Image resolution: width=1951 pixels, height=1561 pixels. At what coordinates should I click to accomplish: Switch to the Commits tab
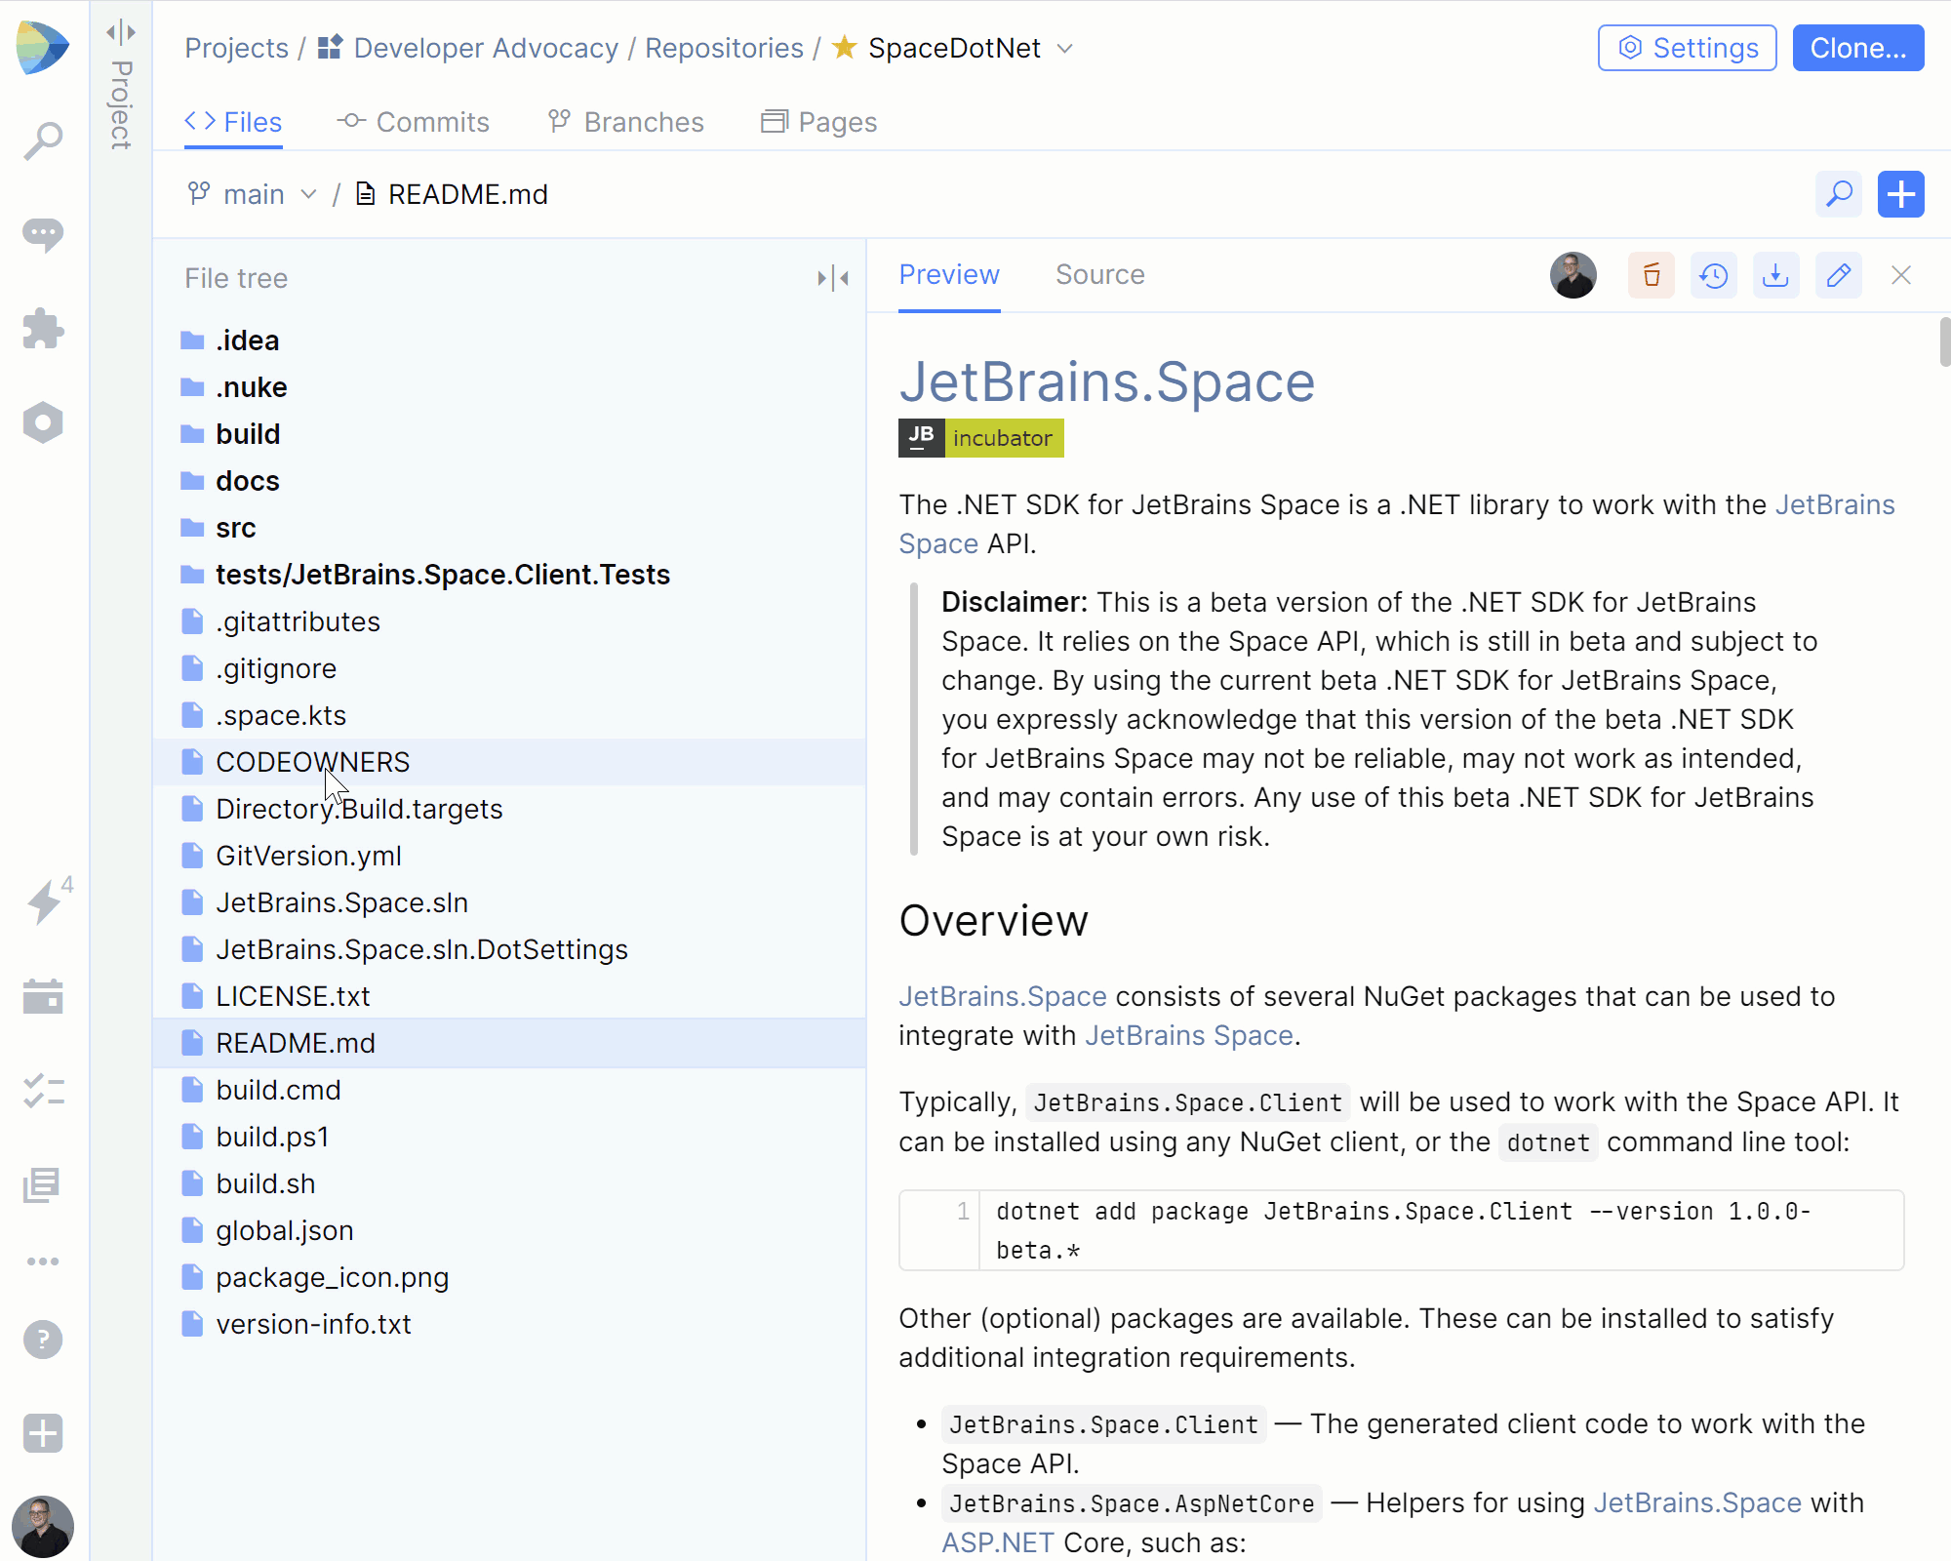pos(414,122)
